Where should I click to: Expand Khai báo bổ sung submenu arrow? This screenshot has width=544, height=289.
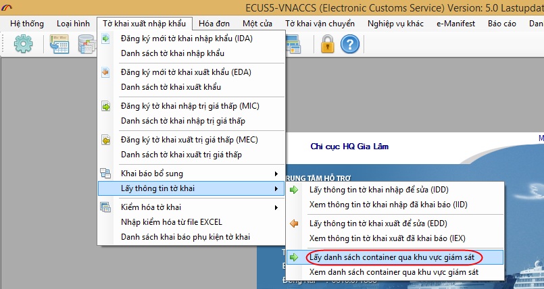pyautogui.click(x=276, y=174)
